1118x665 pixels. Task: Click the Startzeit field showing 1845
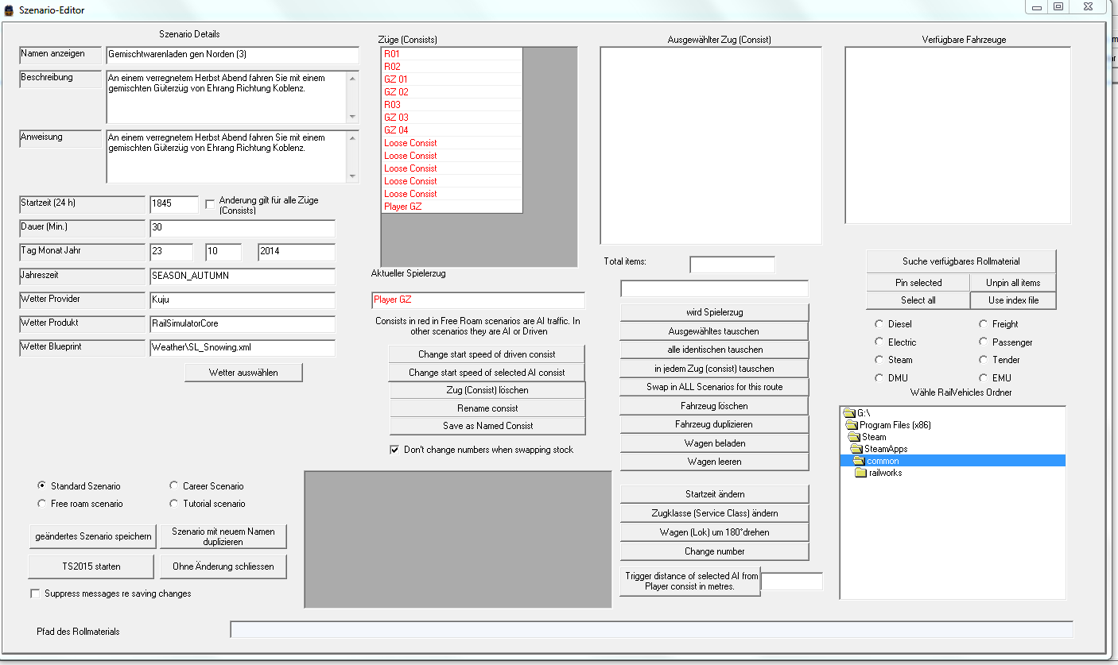[174, 204]
